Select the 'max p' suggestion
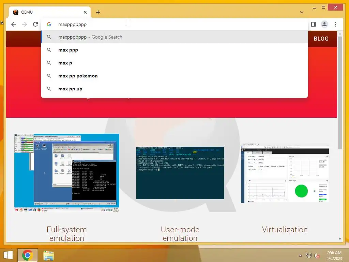The image size is (349, 262). coord(174,63)
